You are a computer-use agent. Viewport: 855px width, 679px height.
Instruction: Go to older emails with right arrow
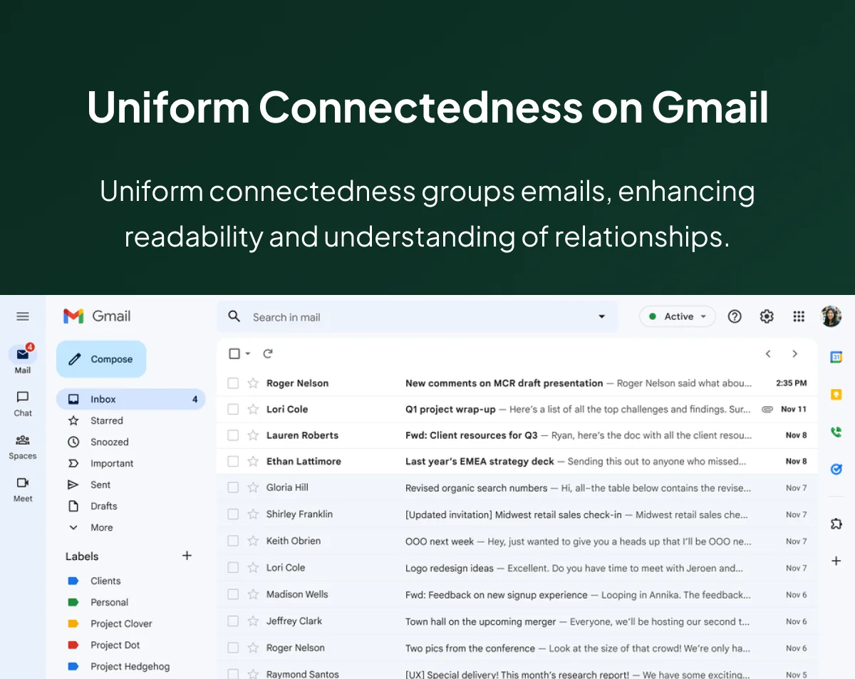tap(794, 353)
